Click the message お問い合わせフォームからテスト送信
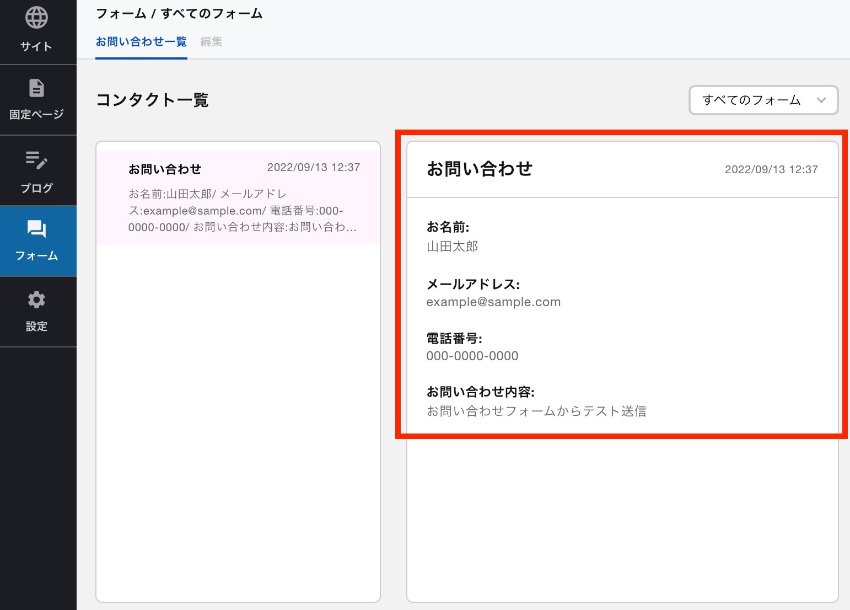The image size is (850, 610). [536, 411]
